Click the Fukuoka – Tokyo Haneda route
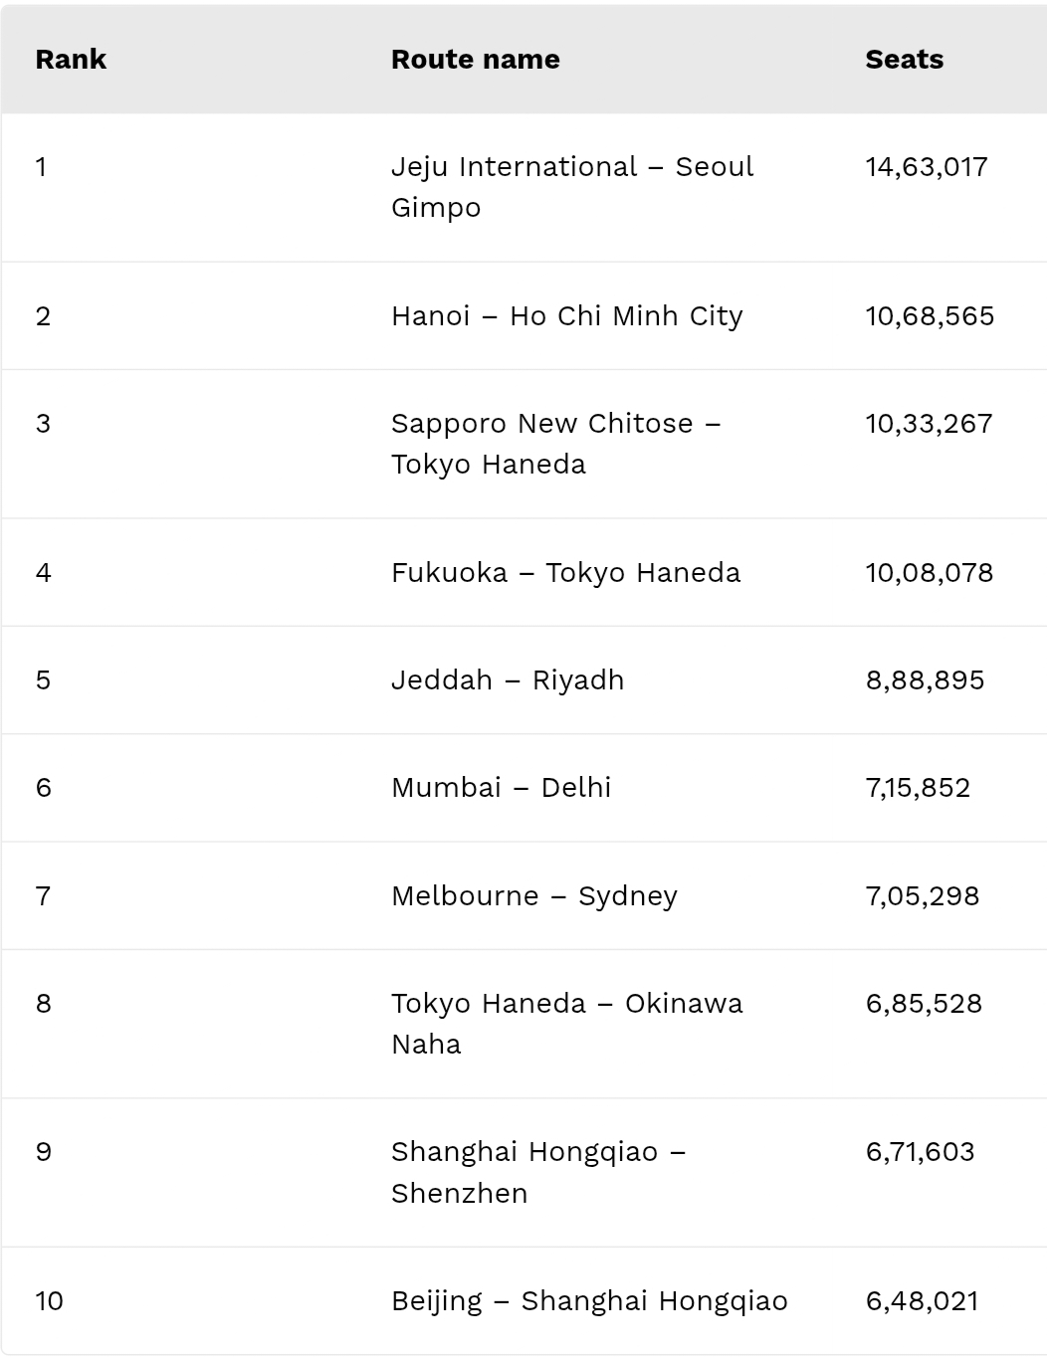 (565, 573)
